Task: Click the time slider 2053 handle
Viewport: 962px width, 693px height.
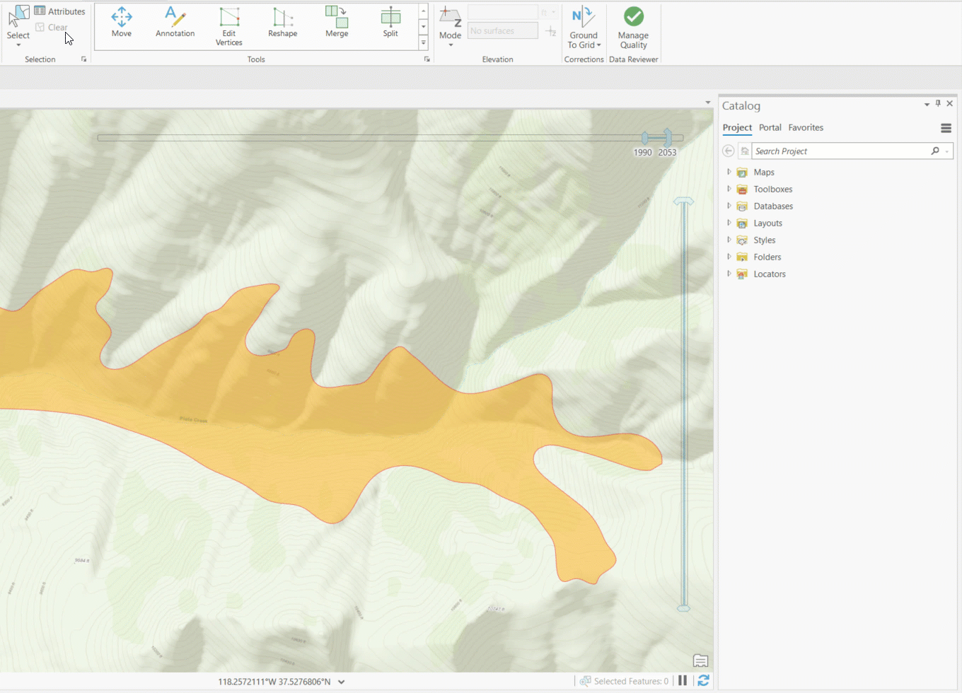Action: pos(667,137)
